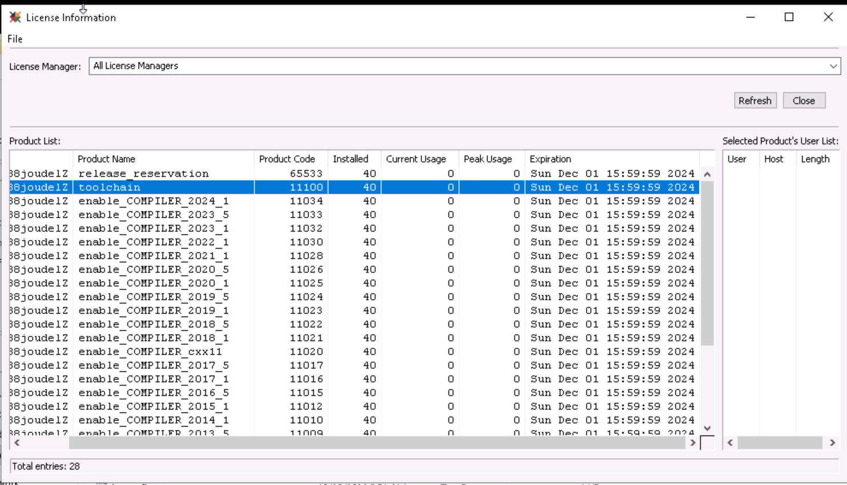
Task: Sort by Product Name column header
Action: click(163, 159)
